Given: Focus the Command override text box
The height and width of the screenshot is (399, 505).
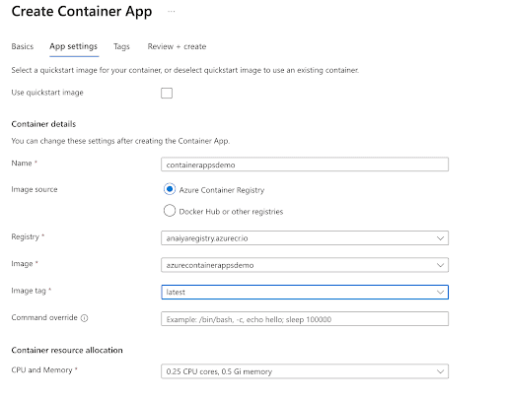Looking at the screenshot, I should pos(305,319).
